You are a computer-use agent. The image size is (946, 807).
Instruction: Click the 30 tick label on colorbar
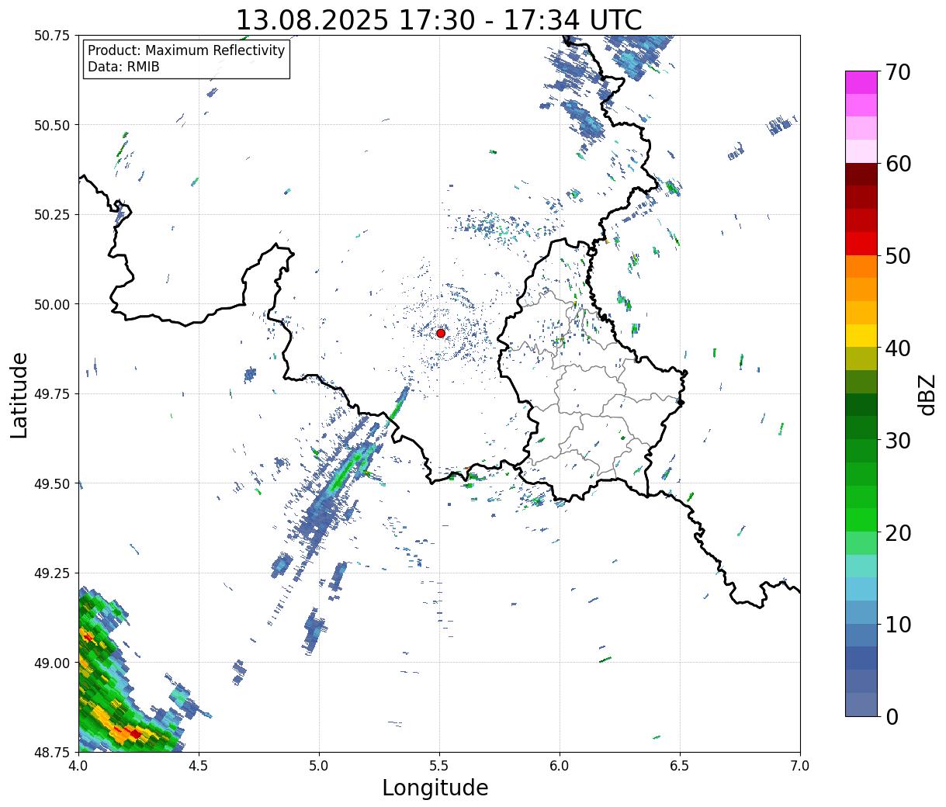click(x=896, y=440)
